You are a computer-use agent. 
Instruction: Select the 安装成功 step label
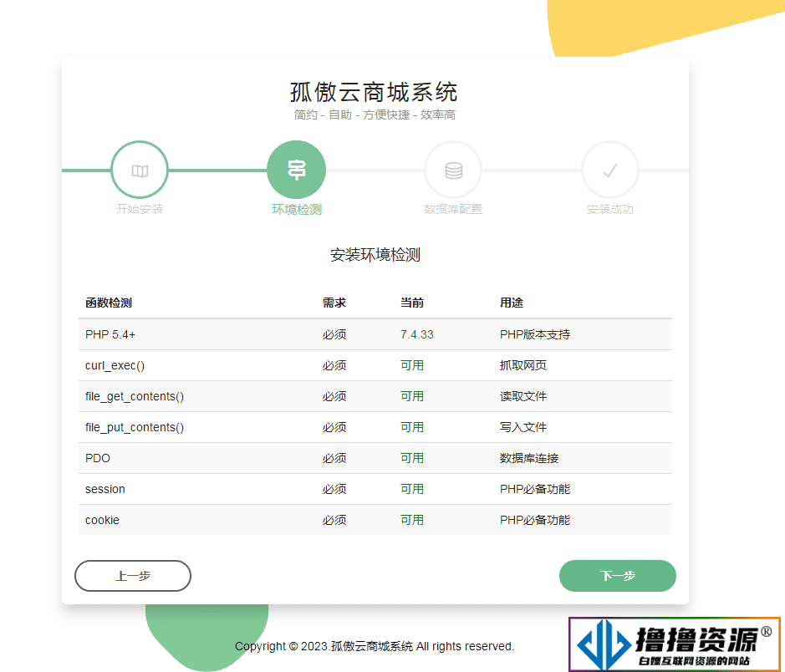(x=610, y=209)
